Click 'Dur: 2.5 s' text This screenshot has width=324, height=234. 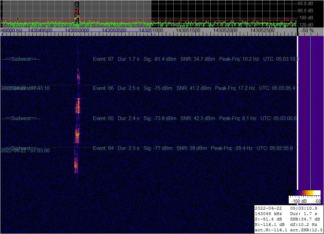(129, 88)
